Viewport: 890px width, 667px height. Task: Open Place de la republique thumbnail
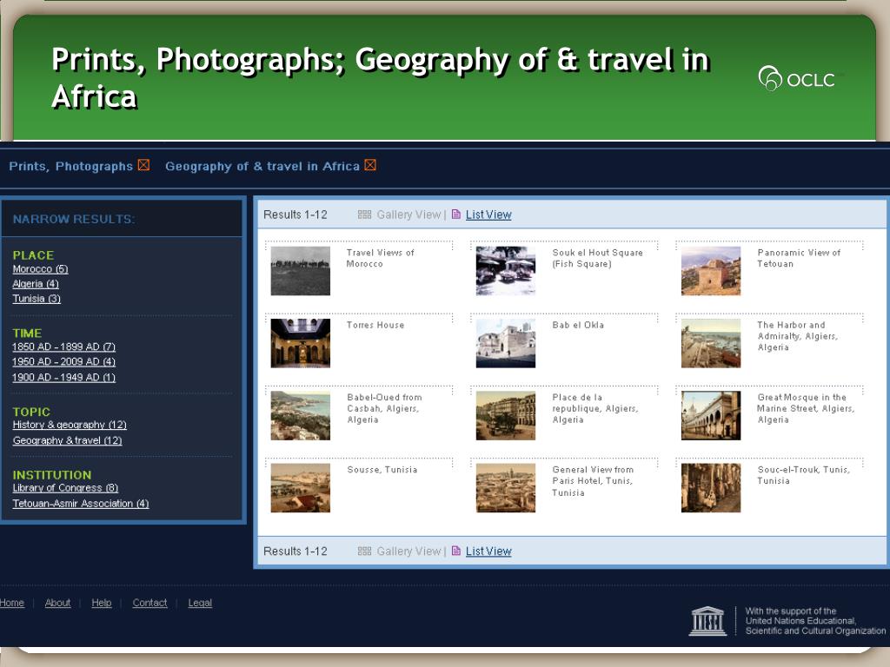(x=506, y=416)
